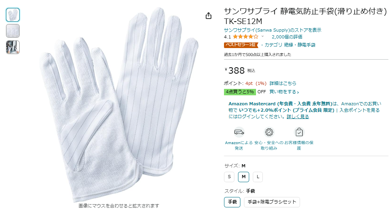The height and width of the screenshot is (209, 392).
Task: Select the third usage photo thumbnail
Action: coord(13,47)
